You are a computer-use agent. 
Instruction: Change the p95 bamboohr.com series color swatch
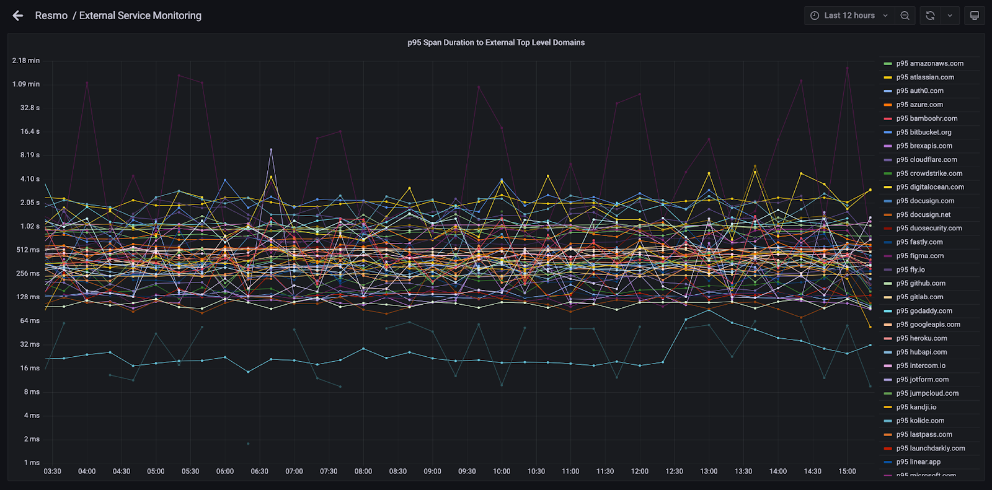point(888,119)
